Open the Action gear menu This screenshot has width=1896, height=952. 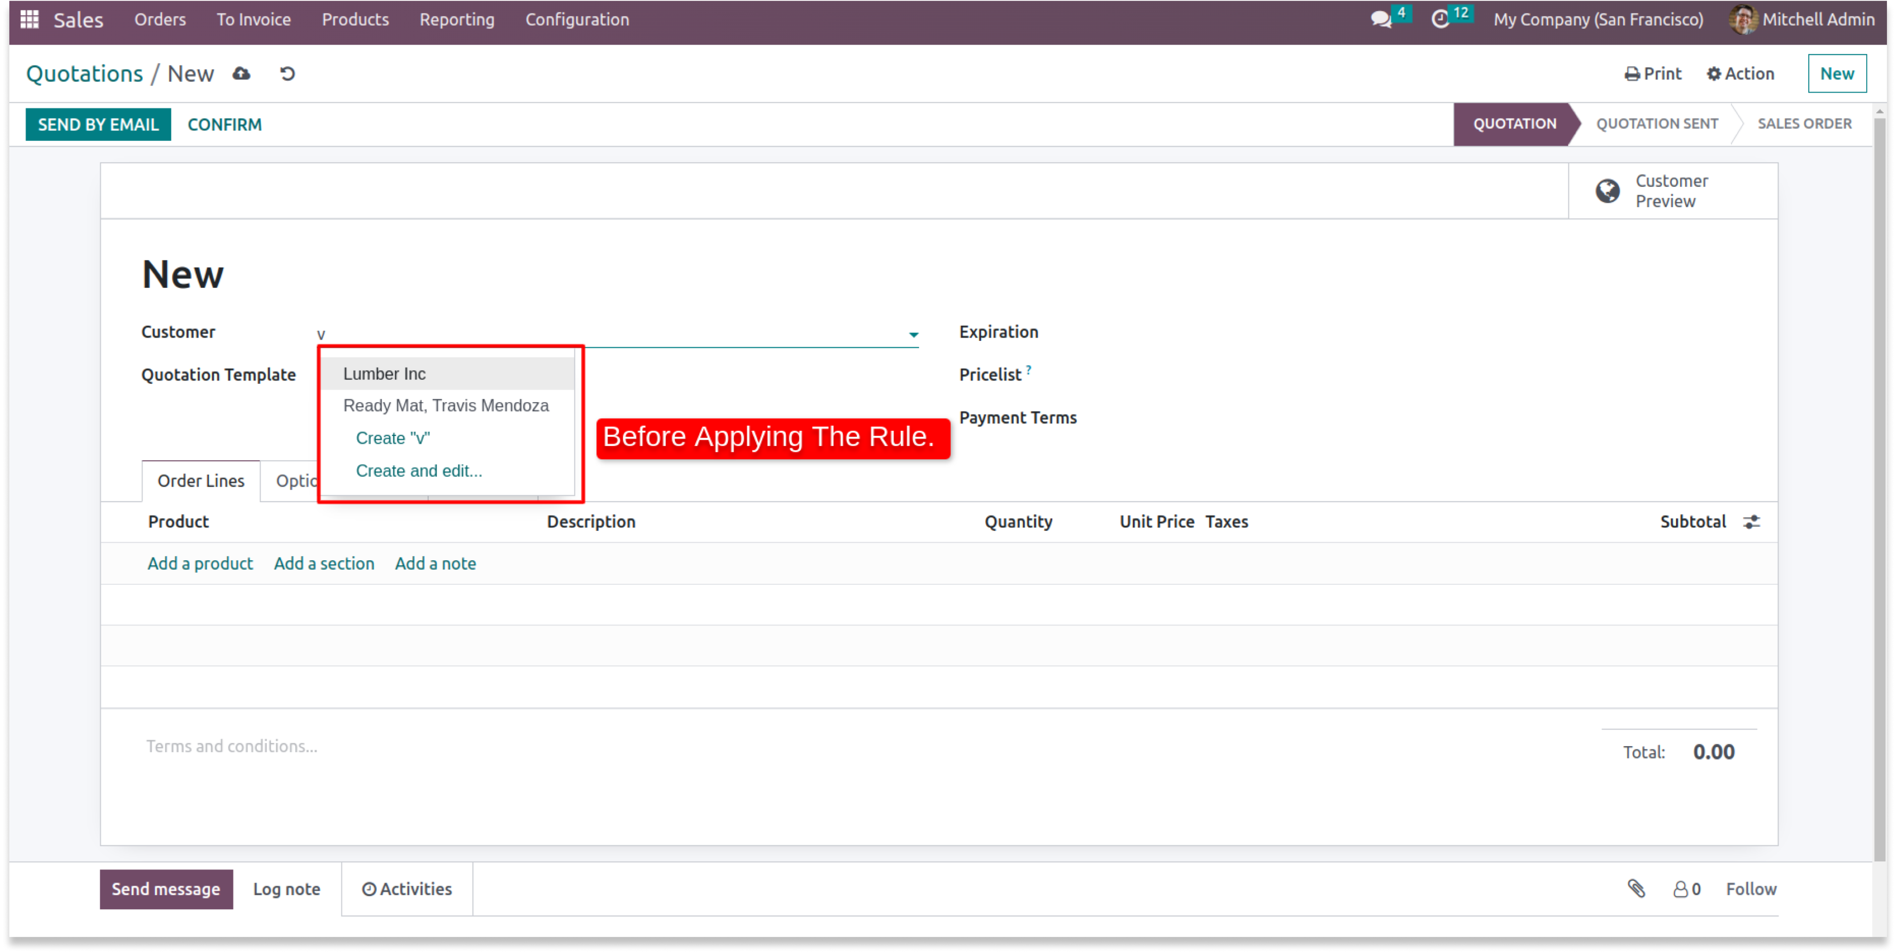[x=1740, y=74]
